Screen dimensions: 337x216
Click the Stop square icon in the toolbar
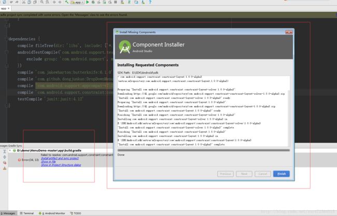point(116,2)
